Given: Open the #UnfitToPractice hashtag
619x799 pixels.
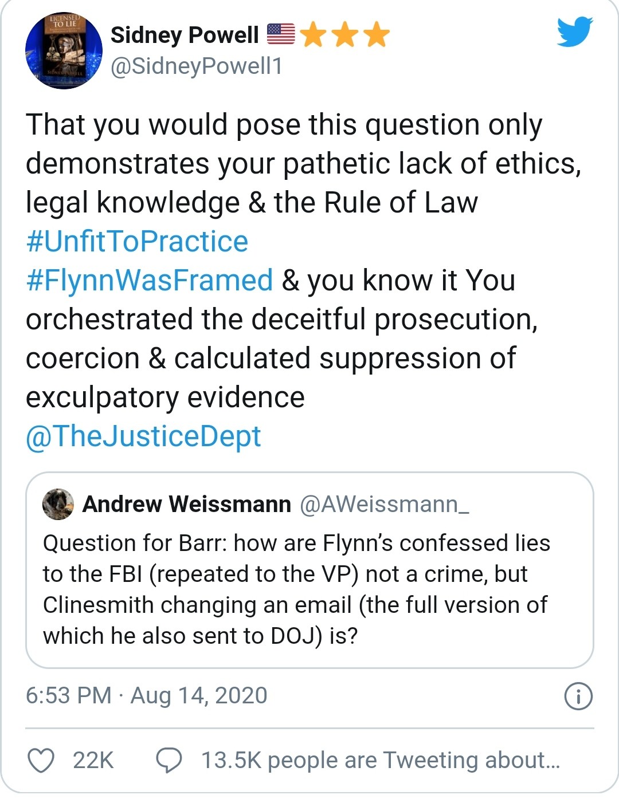Looking at the screenshot, I should point(137,241).
